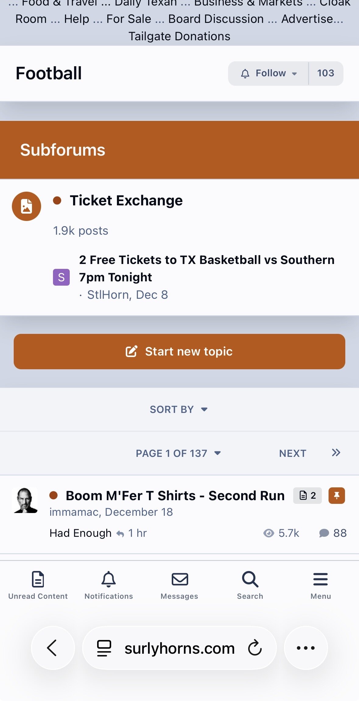Open Board Discussion menu link

pyautogui.click(x=216, y=19)
